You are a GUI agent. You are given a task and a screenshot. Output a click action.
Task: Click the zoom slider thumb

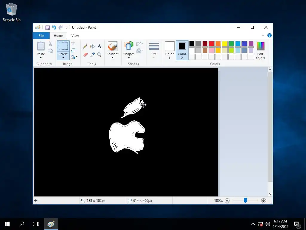tap(245, 200)
